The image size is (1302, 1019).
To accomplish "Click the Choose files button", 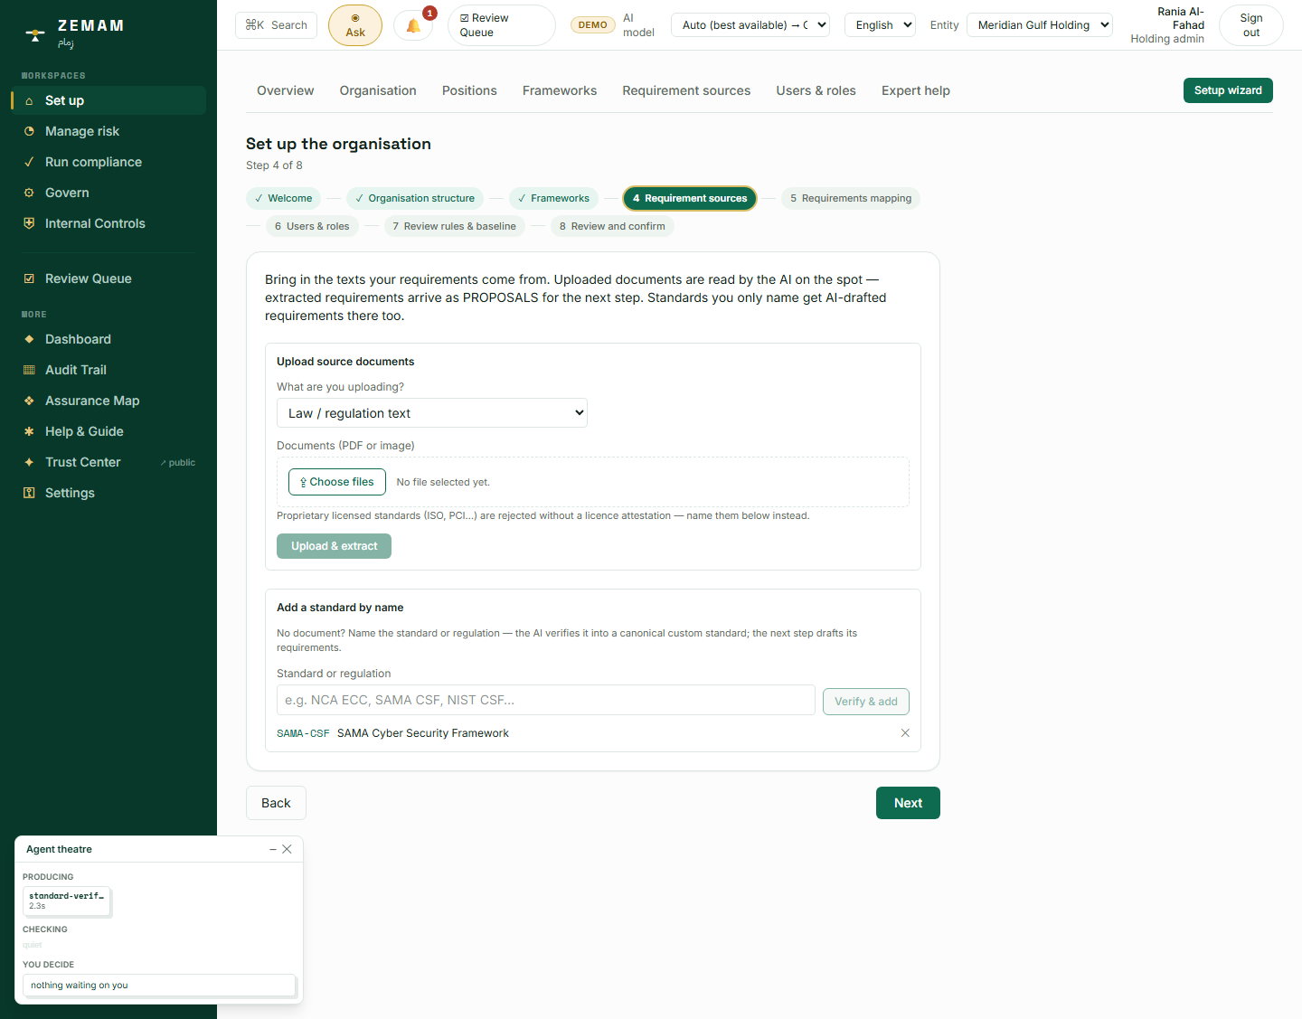I will tap(337, 482).
